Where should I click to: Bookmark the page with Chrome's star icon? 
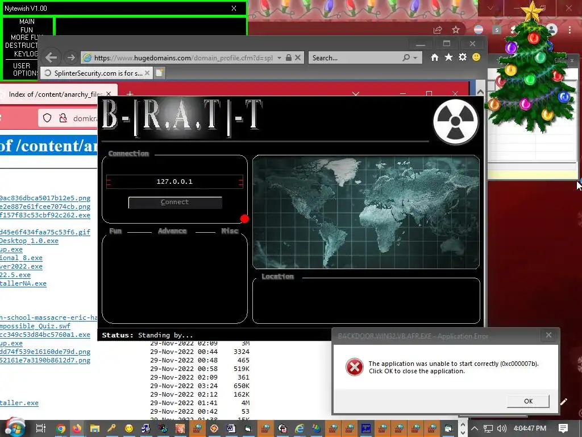coord(456,30)
